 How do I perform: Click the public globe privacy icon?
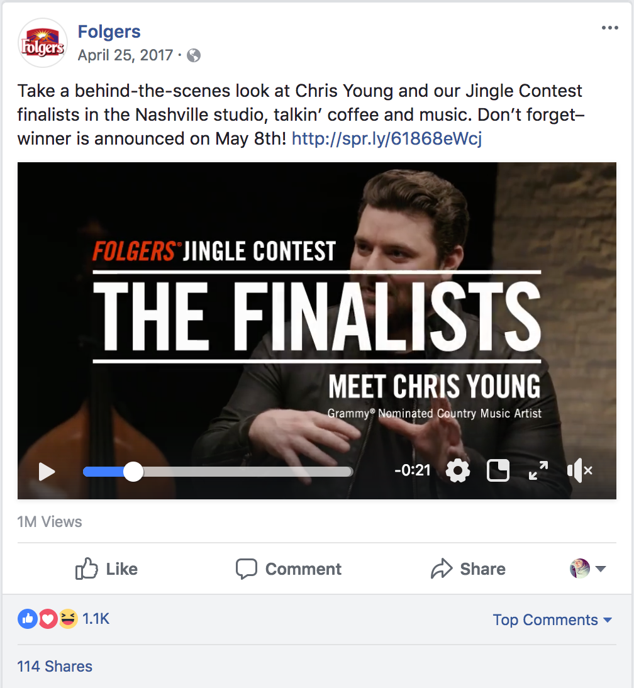pos(194,56)
